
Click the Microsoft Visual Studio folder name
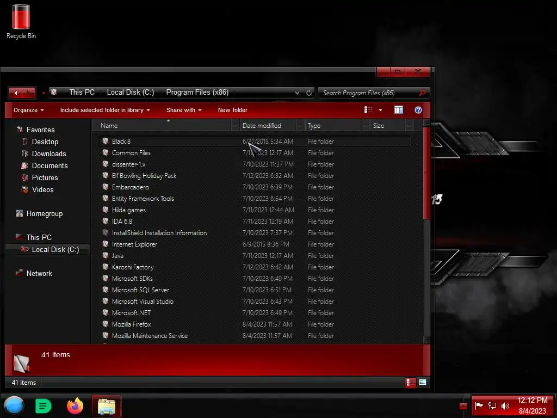pos(143,302)
